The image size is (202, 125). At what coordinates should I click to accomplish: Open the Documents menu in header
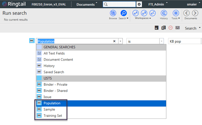[87, 4]
